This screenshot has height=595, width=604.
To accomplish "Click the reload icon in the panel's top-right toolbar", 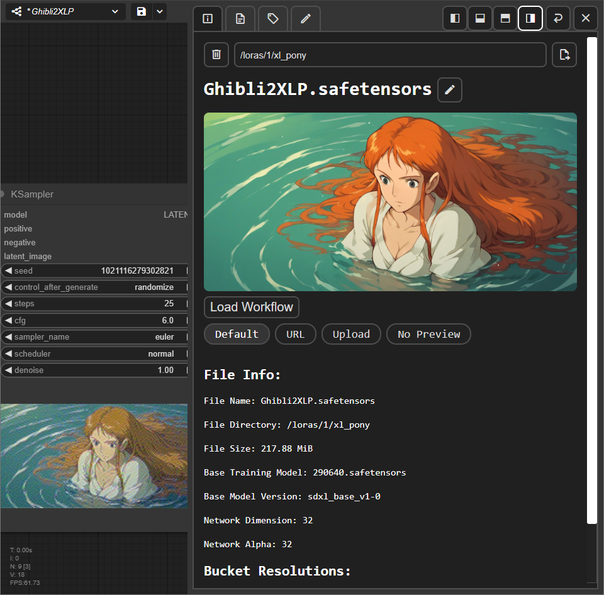I will point(557,18).
